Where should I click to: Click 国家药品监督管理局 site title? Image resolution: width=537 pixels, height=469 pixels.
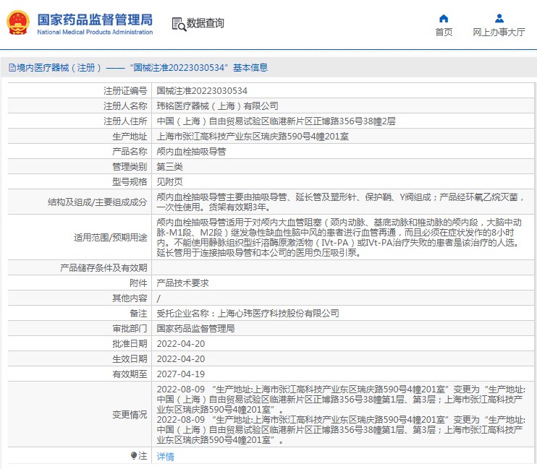95,20
